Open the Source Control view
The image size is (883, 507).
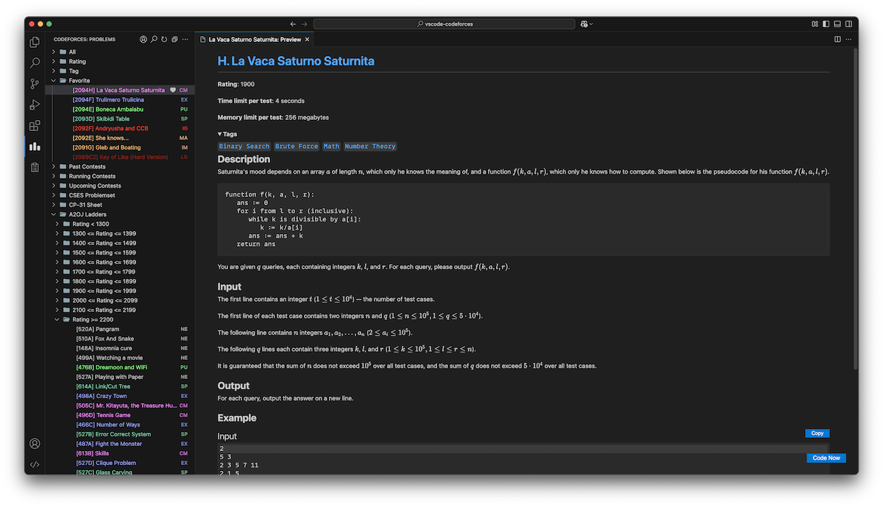click(35, 84)
